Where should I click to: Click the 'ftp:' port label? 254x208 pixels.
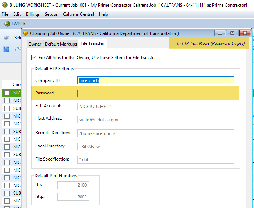(38, 184)
